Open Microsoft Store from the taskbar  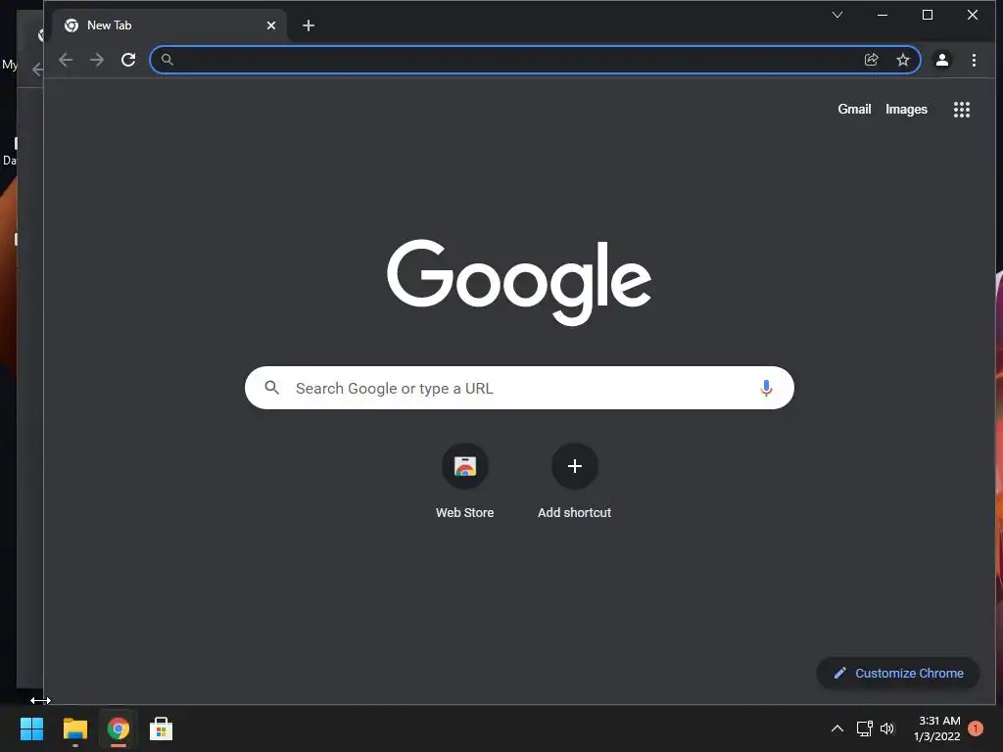tap(162, 728)
